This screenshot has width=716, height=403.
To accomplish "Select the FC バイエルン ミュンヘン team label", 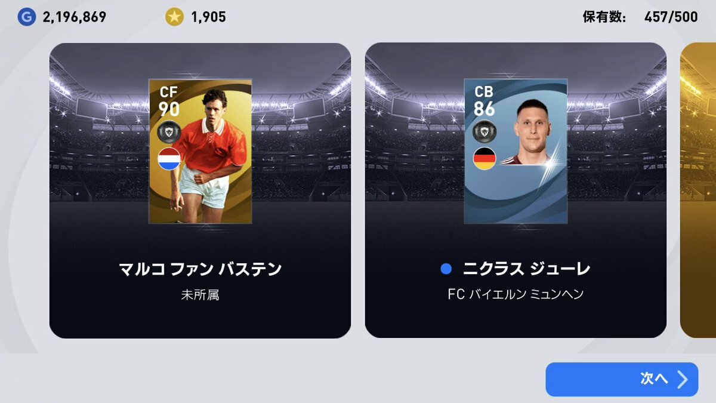I will pos(516,294).
